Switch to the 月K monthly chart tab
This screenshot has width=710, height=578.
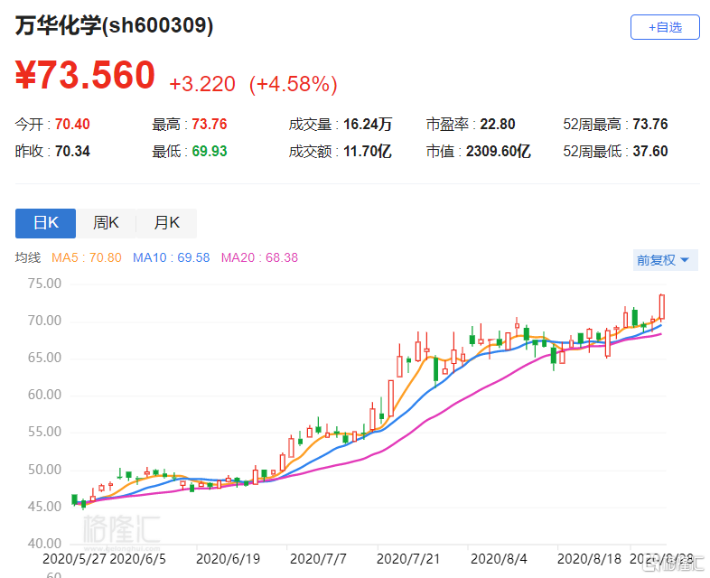(166, 223)
